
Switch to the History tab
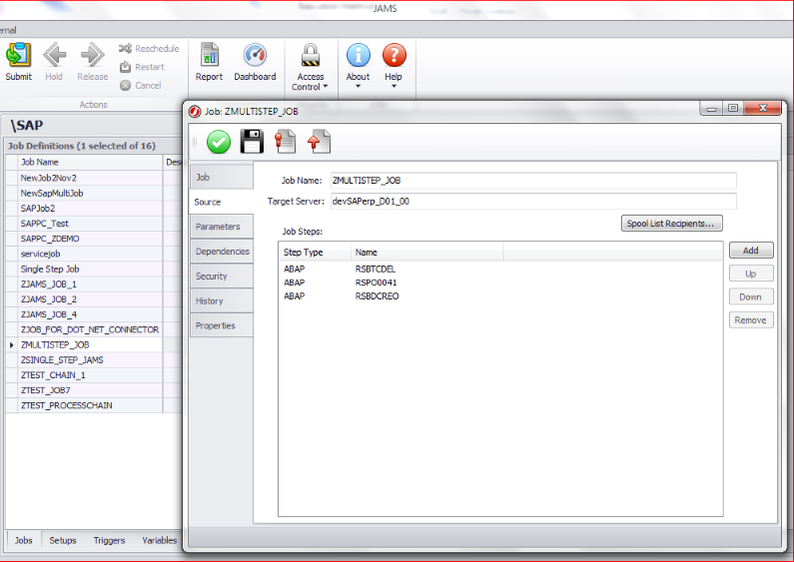pyautogui.click(x=222, y=301)
